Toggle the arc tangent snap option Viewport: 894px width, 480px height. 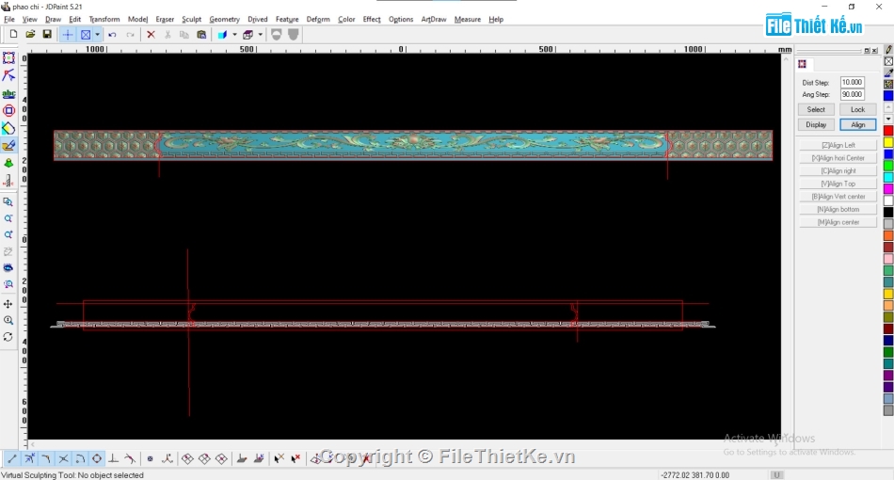(x=80, y=458)
